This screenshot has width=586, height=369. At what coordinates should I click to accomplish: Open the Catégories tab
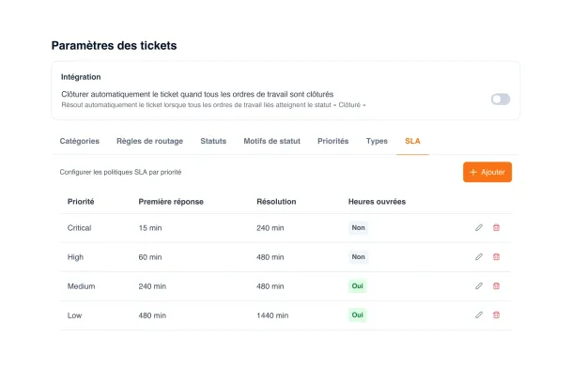point(80,141)
